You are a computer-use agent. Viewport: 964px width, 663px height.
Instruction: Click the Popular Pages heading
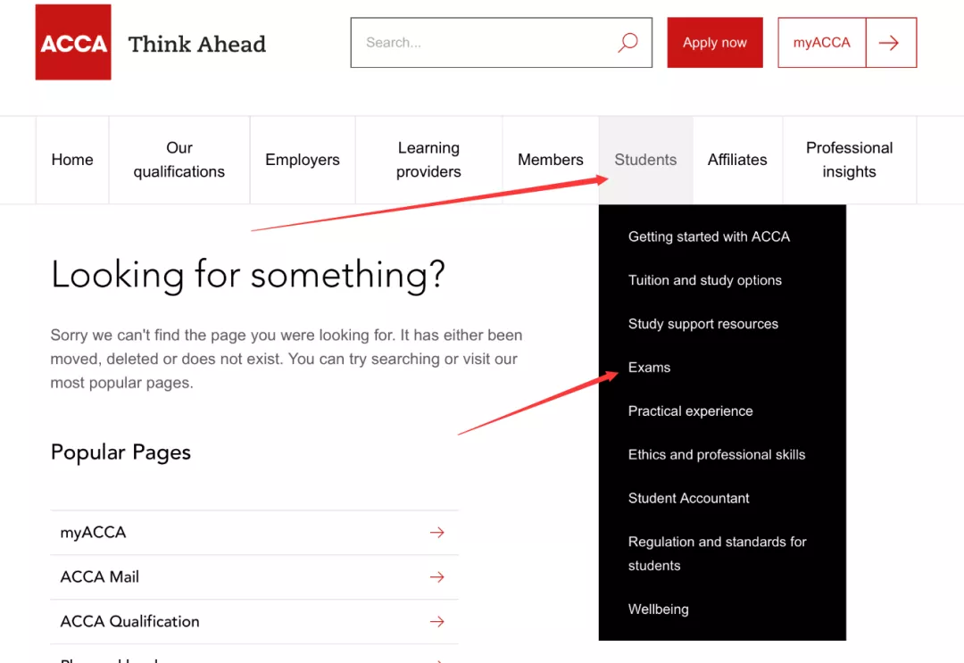click(x=120, y=452)
